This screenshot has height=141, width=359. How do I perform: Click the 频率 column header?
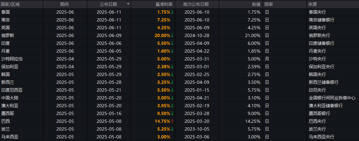(x=269, y=4)
